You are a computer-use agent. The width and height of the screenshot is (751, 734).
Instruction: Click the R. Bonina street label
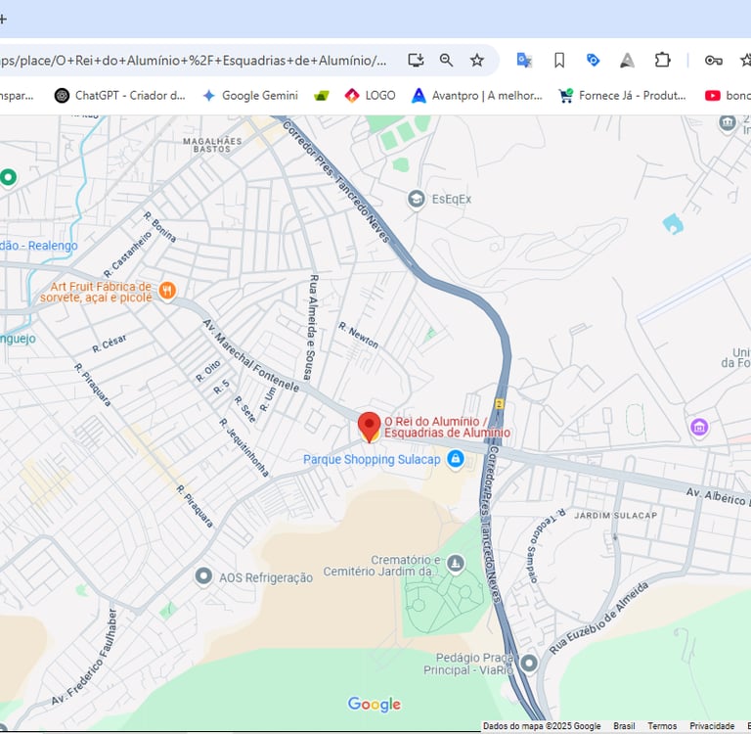(160, 227)
